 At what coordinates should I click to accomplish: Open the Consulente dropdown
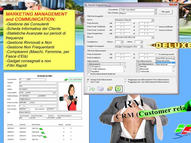point(155,10)
